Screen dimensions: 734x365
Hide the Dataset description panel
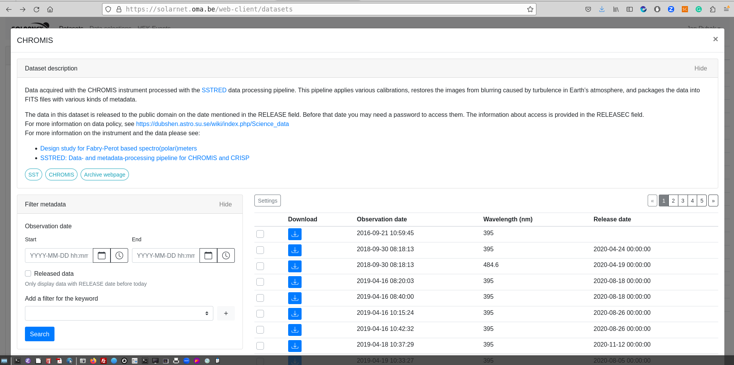coord(700,68)
